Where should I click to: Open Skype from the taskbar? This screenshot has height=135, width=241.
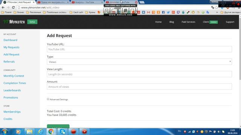pos(63,132)
